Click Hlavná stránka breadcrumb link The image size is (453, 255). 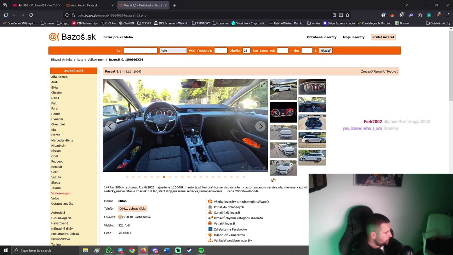coord(62,60)
